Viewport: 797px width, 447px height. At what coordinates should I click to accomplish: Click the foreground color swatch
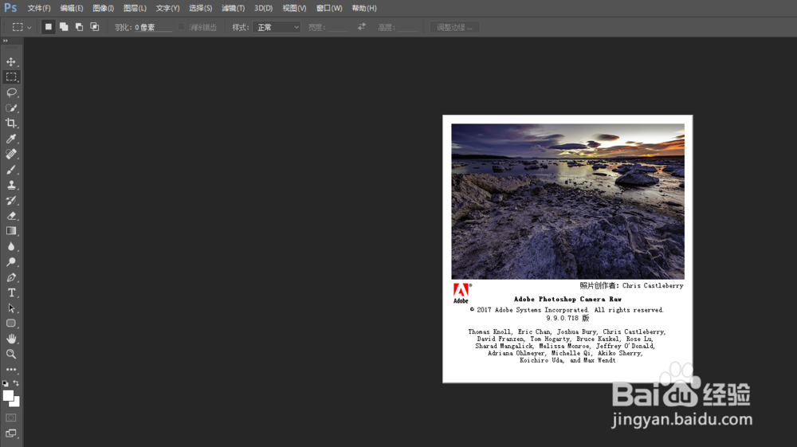pyautogui.click(x=8, y=396)
